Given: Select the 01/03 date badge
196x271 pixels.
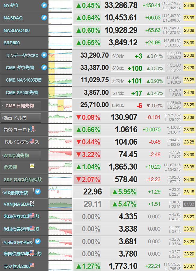Looking at the screenshot, I should coord(189,204).
